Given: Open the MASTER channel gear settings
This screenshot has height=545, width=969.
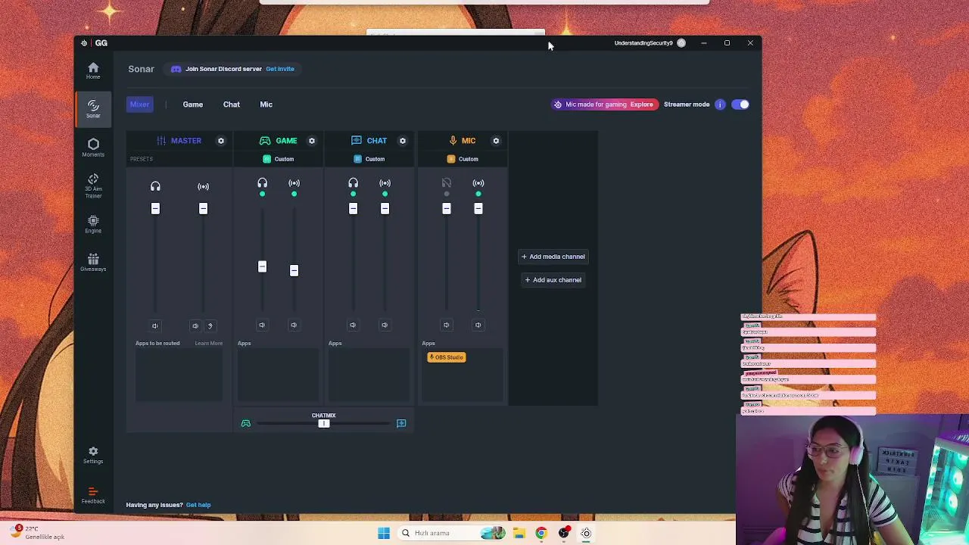Looking at the screenshot, I should pos(221,141).
